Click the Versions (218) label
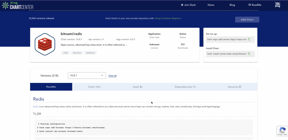Screen dimensions: 288x140 click(x=49, y=76)
